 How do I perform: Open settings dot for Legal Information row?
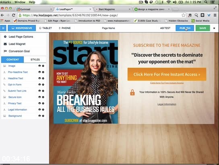[43, 110]
